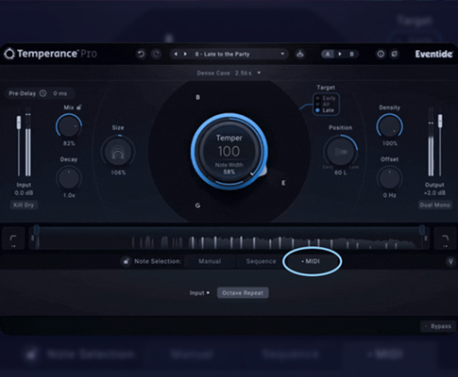This screenshot has height=377, width=458.
Task: Click the Size knob
Action: (118, 152)
